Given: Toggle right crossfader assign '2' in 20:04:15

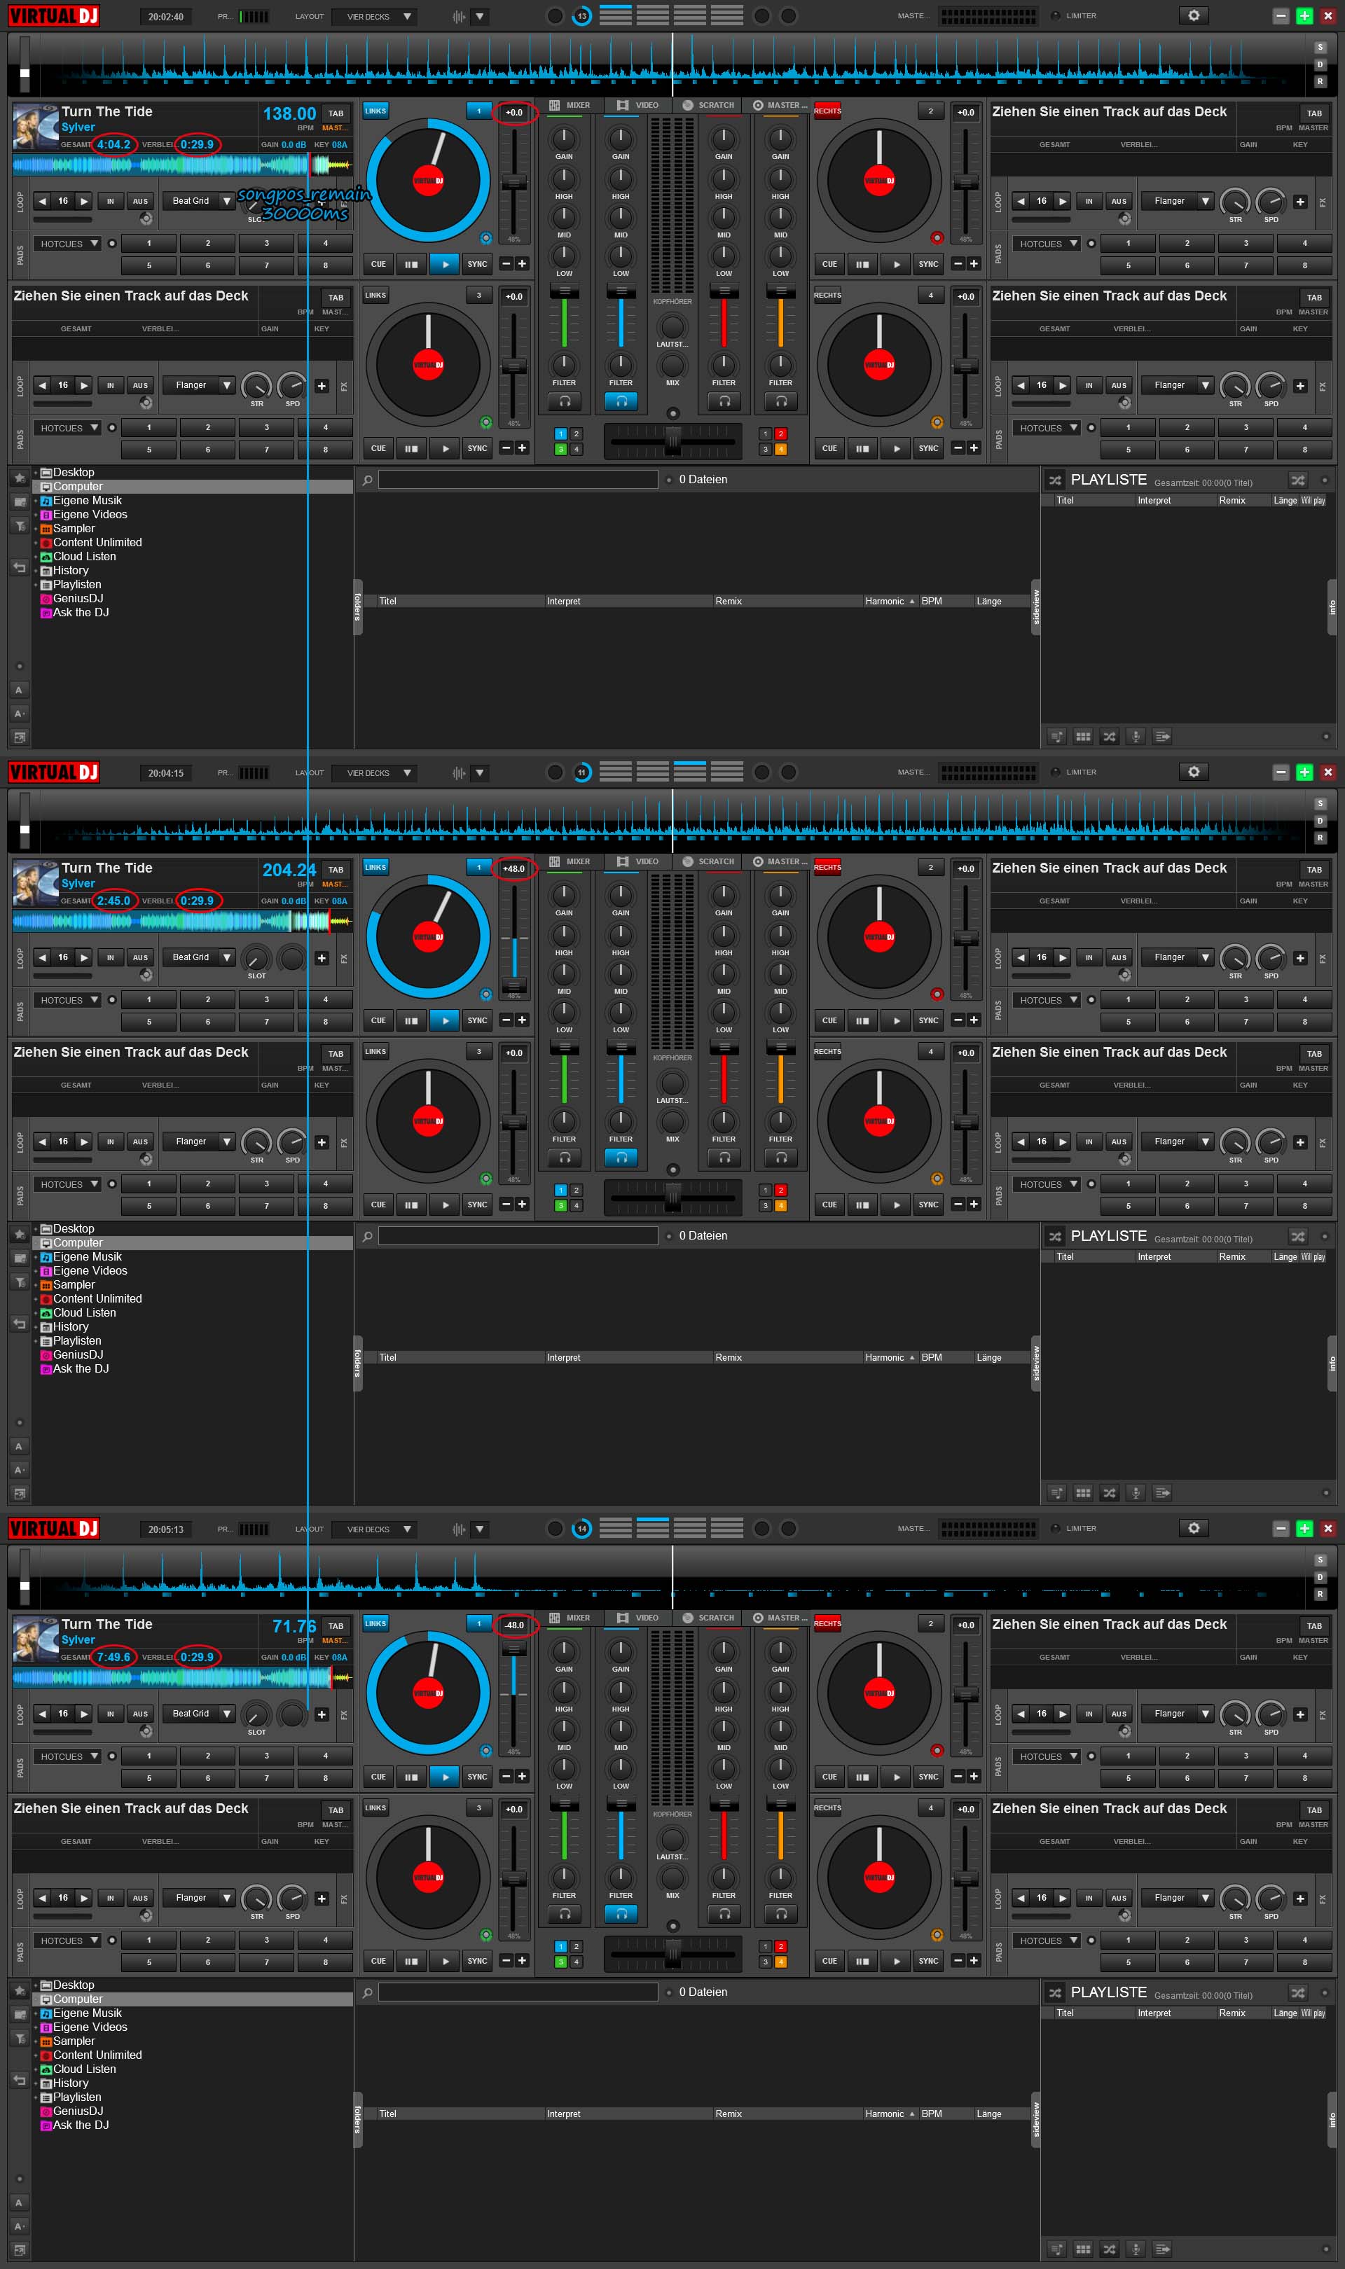Looking at the screenshot, I should (780, 1191).
